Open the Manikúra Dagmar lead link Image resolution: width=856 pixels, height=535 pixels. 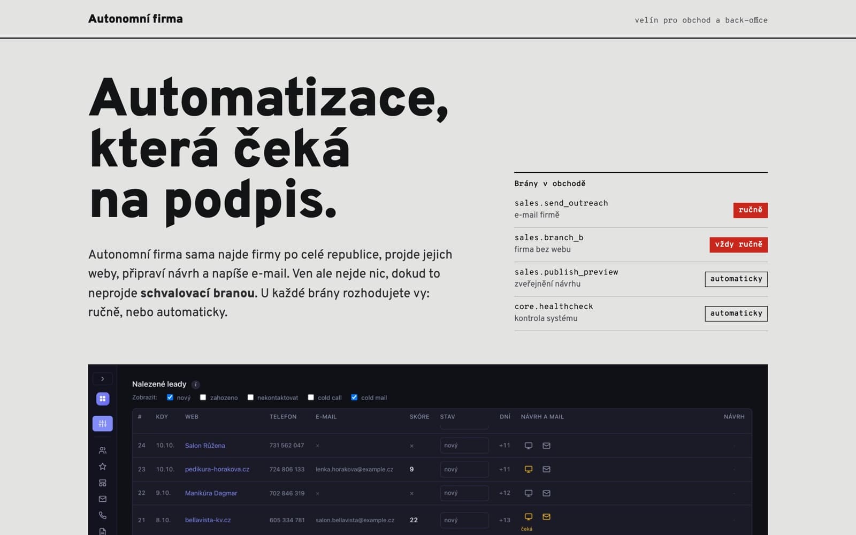click(211, 493)
